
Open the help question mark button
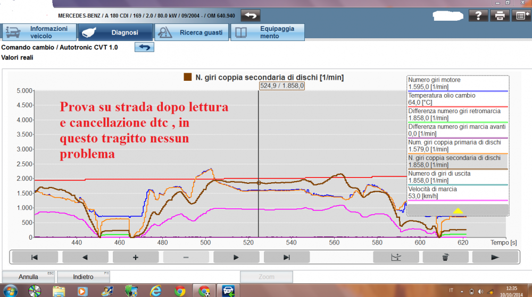pyautogui.click(x=478, y=15)
